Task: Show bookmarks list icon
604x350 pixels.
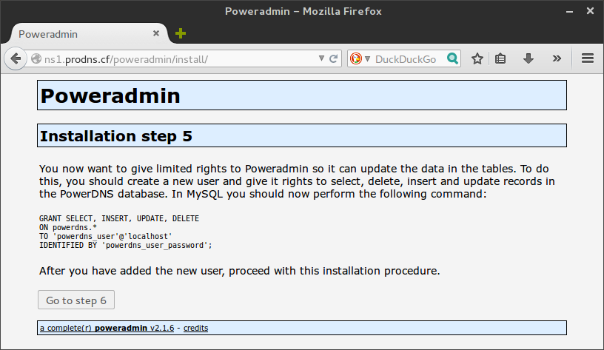Action: pyautogui.click(x=500, y=58)
